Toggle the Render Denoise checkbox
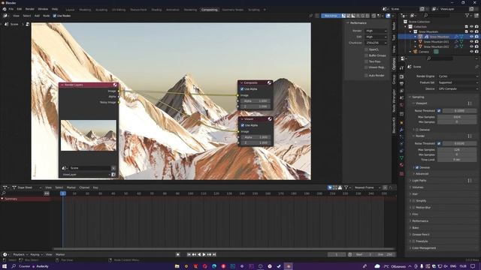Viewport: 481px width, 270px height. 416,167
